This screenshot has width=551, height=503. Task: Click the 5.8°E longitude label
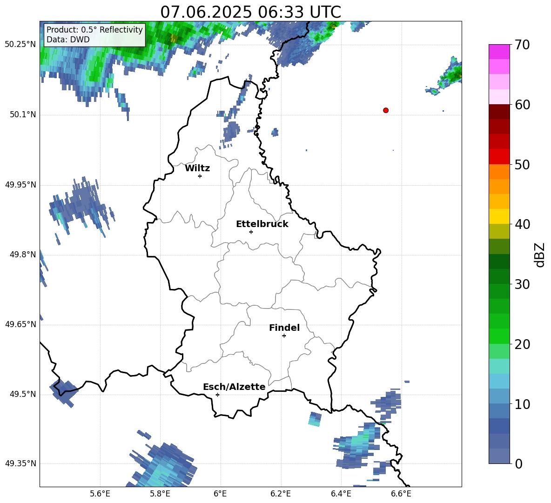(x=160, y=494)
